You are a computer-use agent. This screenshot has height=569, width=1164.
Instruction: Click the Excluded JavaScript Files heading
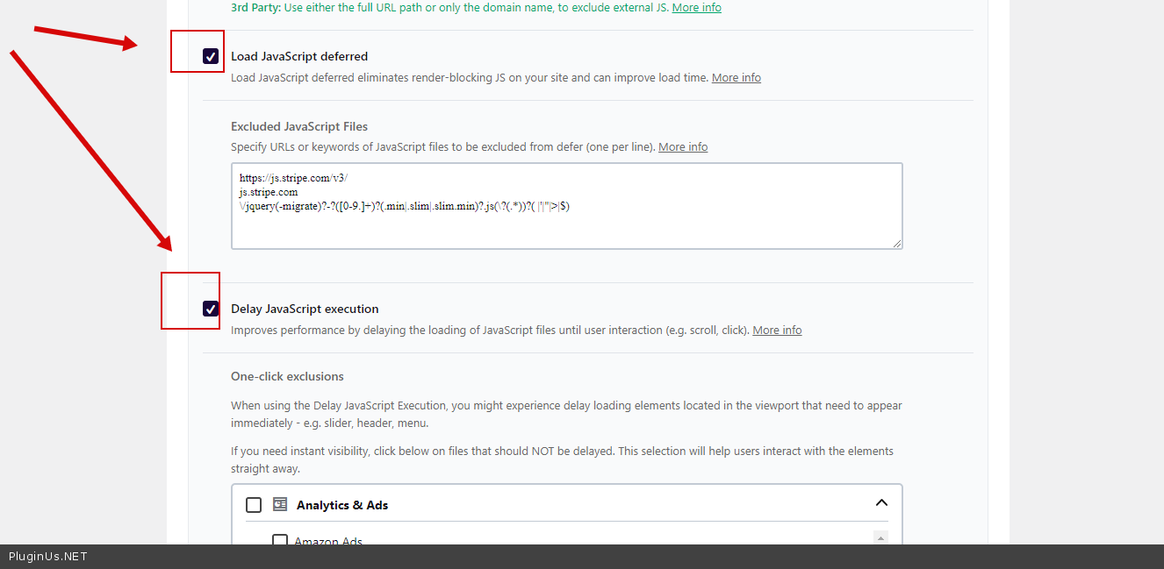(299, 126)
